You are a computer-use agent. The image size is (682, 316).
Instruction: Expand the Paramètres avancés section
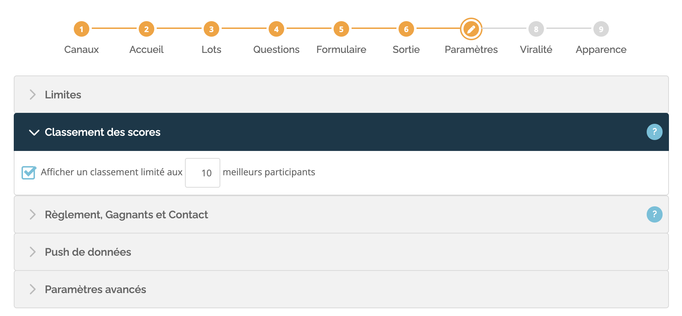click(341, 289)
